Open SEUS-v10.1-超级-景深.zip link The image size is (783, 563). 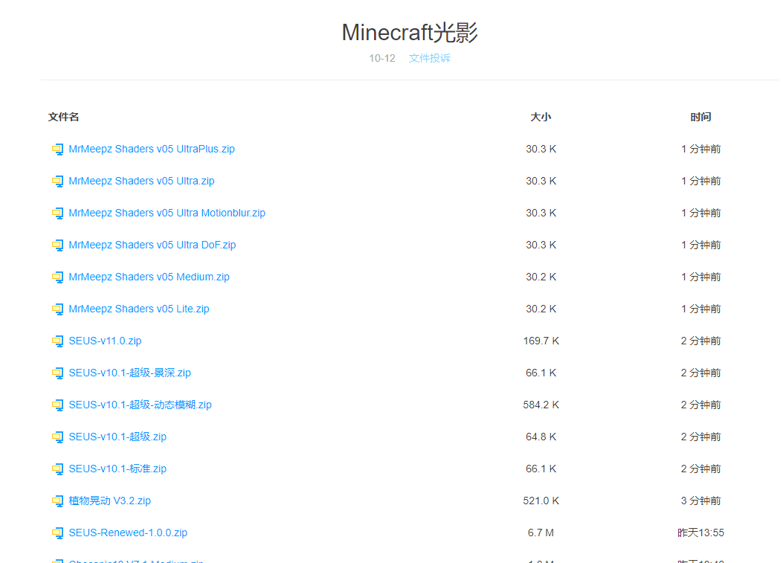130,373
